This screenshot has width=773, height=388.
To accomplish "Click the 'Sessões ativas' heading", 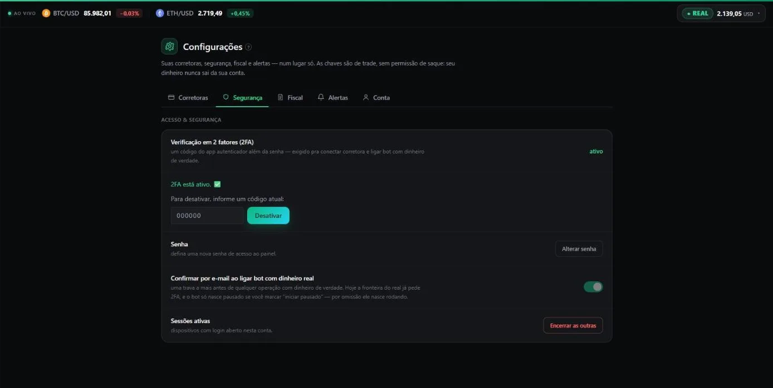I will [x=190, y=321].
